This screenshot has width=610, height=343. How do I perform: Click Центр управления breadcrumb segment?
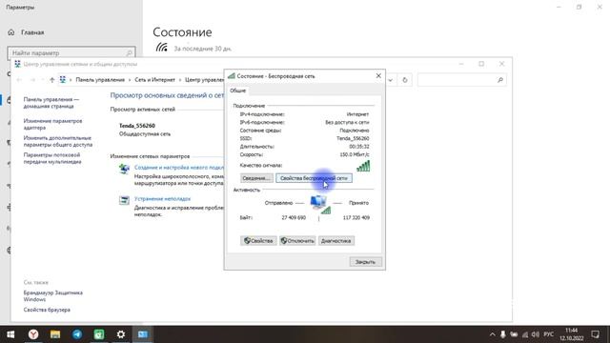[x=204, y=80]
